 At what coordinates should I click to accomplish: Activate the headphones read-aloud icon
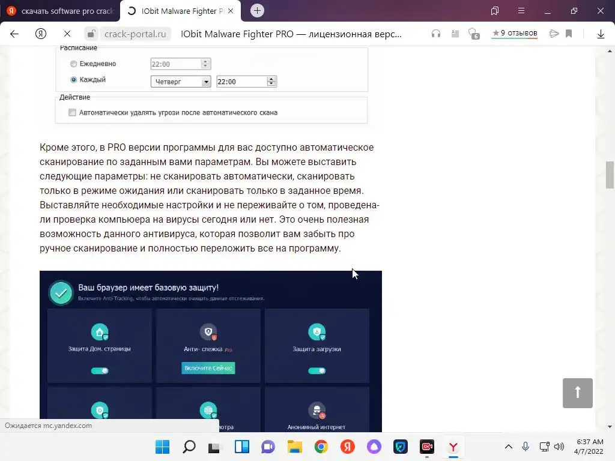tap(436, 34)
